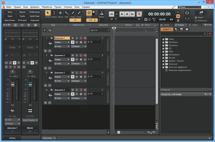Choose the Draw tool

[x=73, y=13]
